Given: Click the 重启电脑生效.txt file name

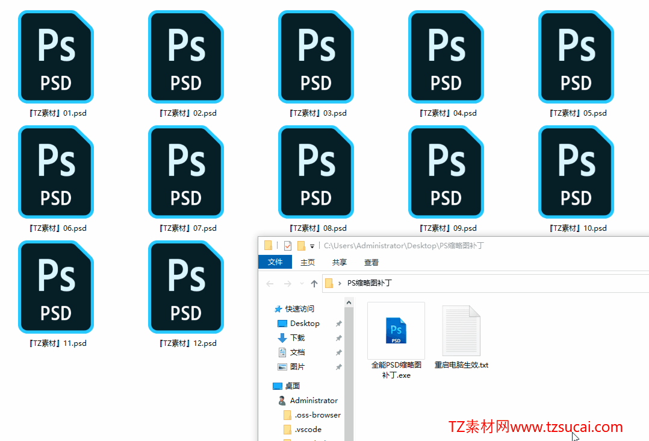Looking at the screenshot, I should (x=461, y=365).
